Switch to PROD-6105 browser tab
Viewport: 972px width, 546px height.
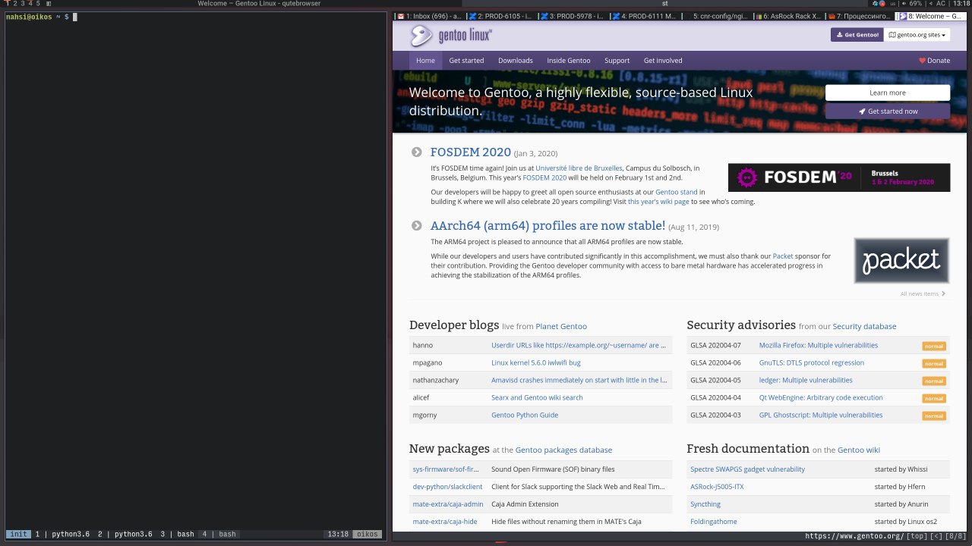(x=501, y=16)
